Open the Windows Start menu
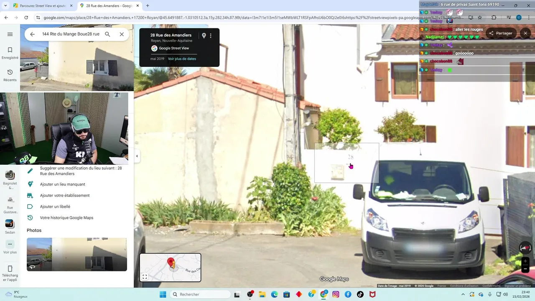Screen dimensions: 535x301 coord(163,294)
